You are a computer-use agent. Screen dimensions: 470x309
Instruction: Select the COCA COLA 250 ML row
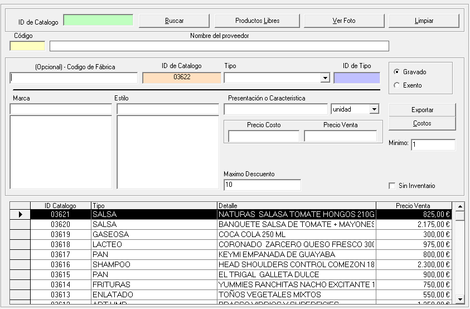tap(296, 234)
